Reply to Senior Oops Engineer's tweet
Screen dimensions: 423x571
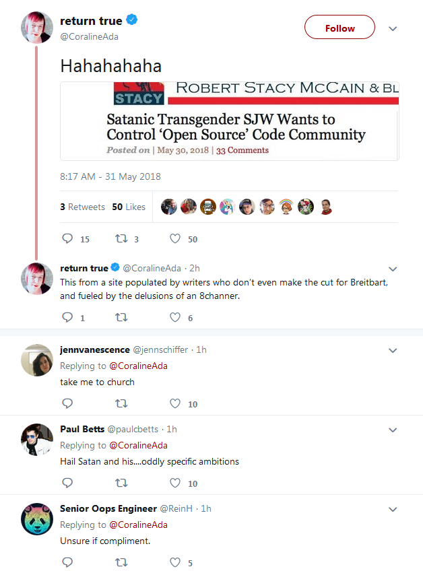(67, 562)
